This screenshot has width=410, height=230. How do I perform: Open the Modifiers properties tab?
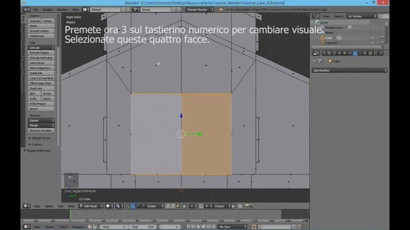(355, 53)
